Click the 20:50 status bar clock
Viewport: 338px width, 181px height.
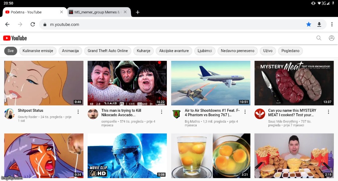click(x=8, y=3)
